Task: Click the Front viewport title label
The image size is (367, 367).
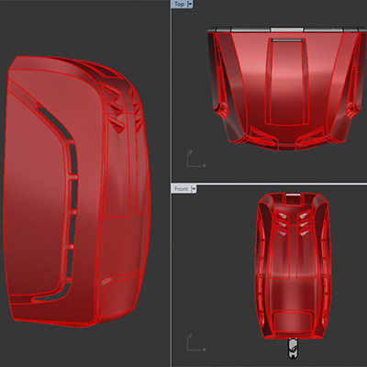Action: (181, 189)
